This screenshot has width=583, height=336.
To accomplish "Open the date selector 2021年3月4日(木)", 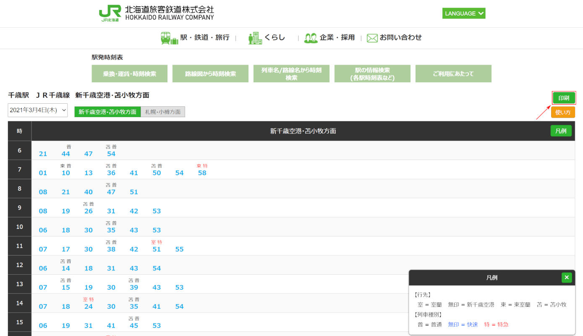I will [x=38, y=110].
